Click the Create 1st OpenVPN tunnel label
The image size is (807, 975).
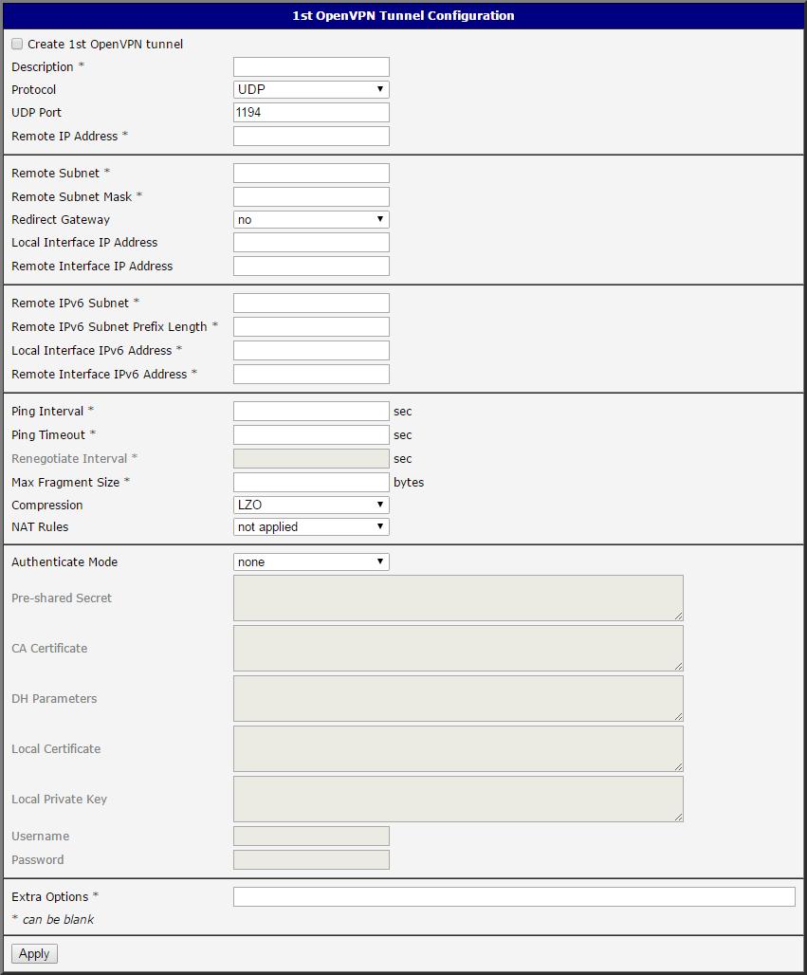coord(105,45)
